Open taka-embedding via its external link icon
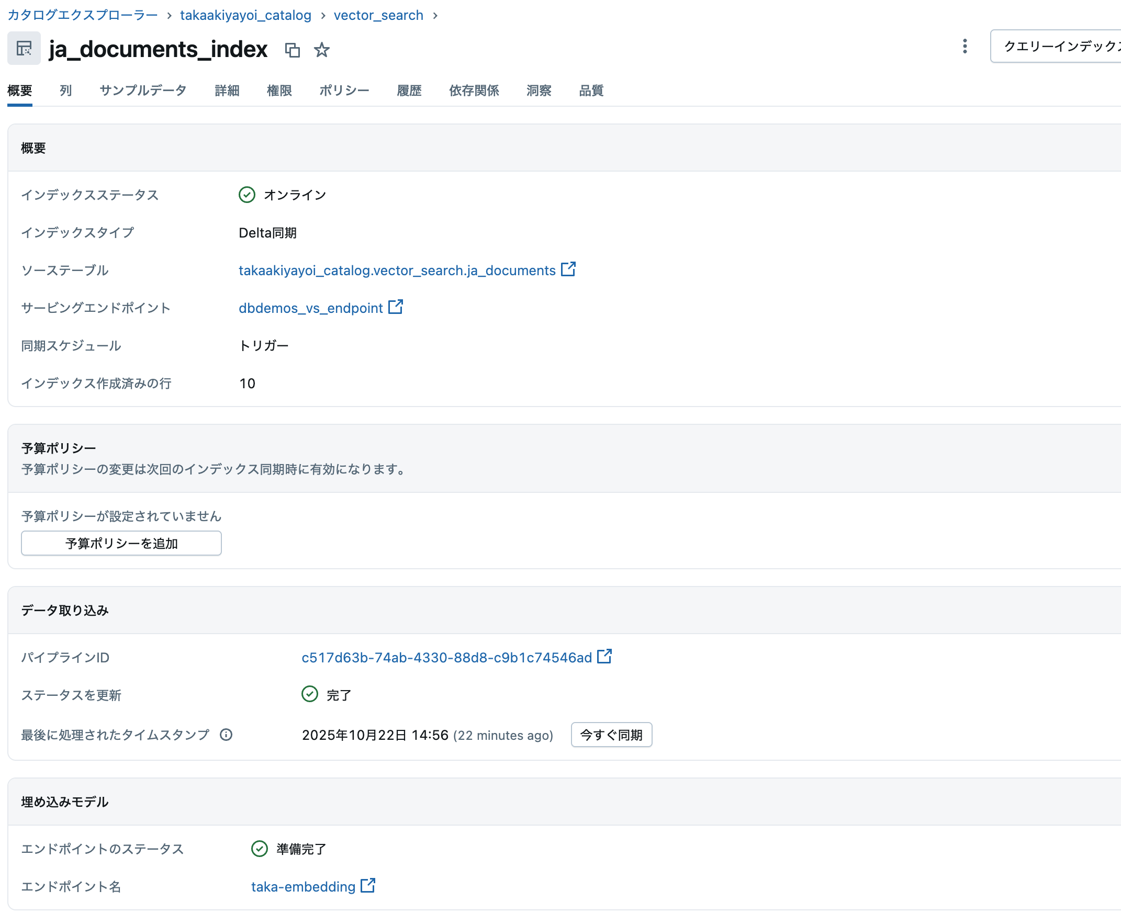Screen dimensions: 1121x924 click(x=367, y=886)
